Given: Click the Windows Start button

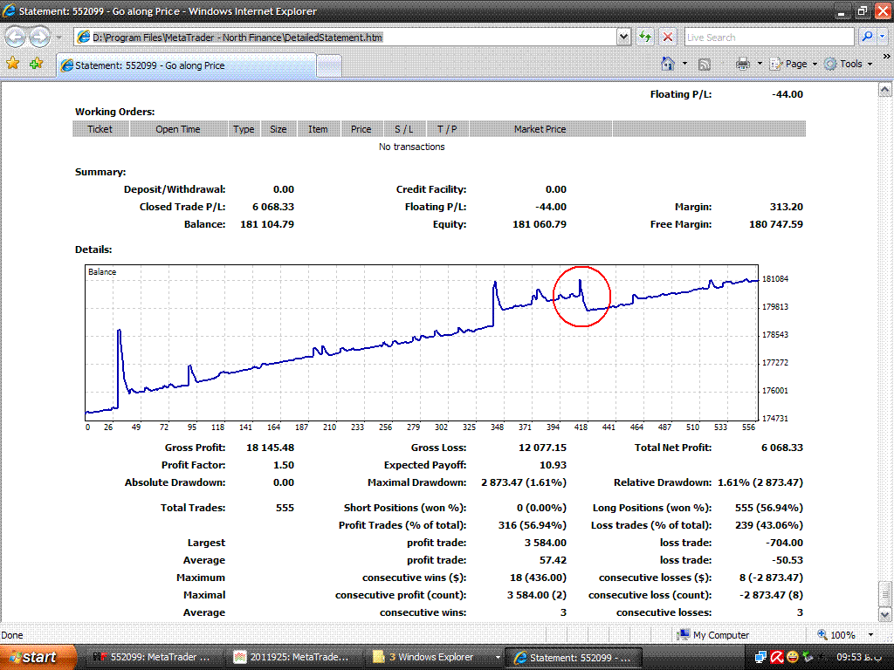Looking at the screenshot, I should click(x=38, y=657).
